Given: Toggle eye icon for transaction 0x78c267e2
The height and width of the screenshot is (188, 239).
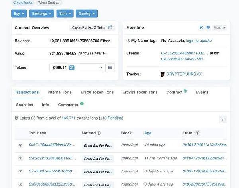Looking at the screenshot, I should (x=20, y=171).
